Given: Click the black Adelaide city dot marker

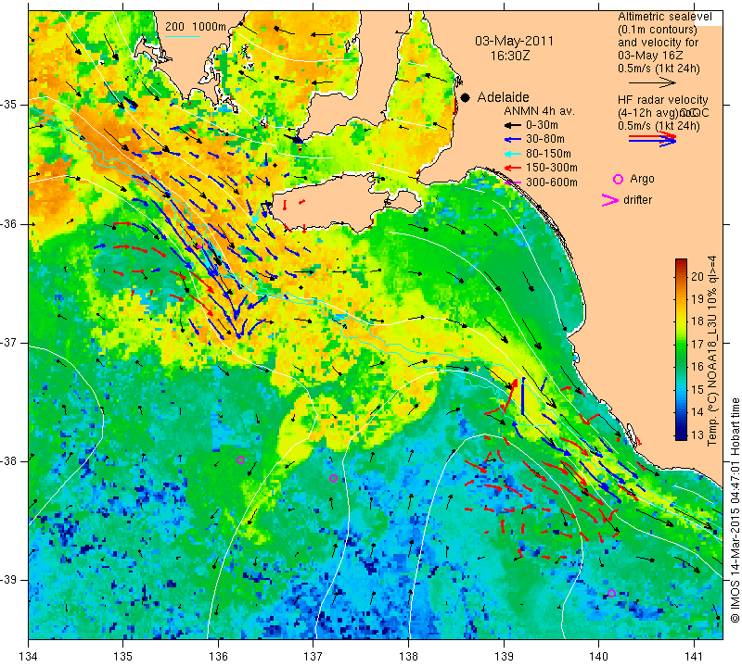Looking at the screenshot, I should point(466,97).
